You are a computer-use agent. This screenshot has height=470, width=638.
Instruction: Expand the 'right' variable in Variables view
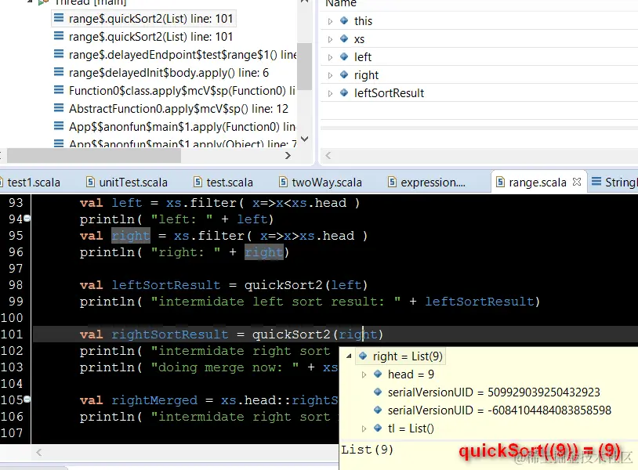330,75
